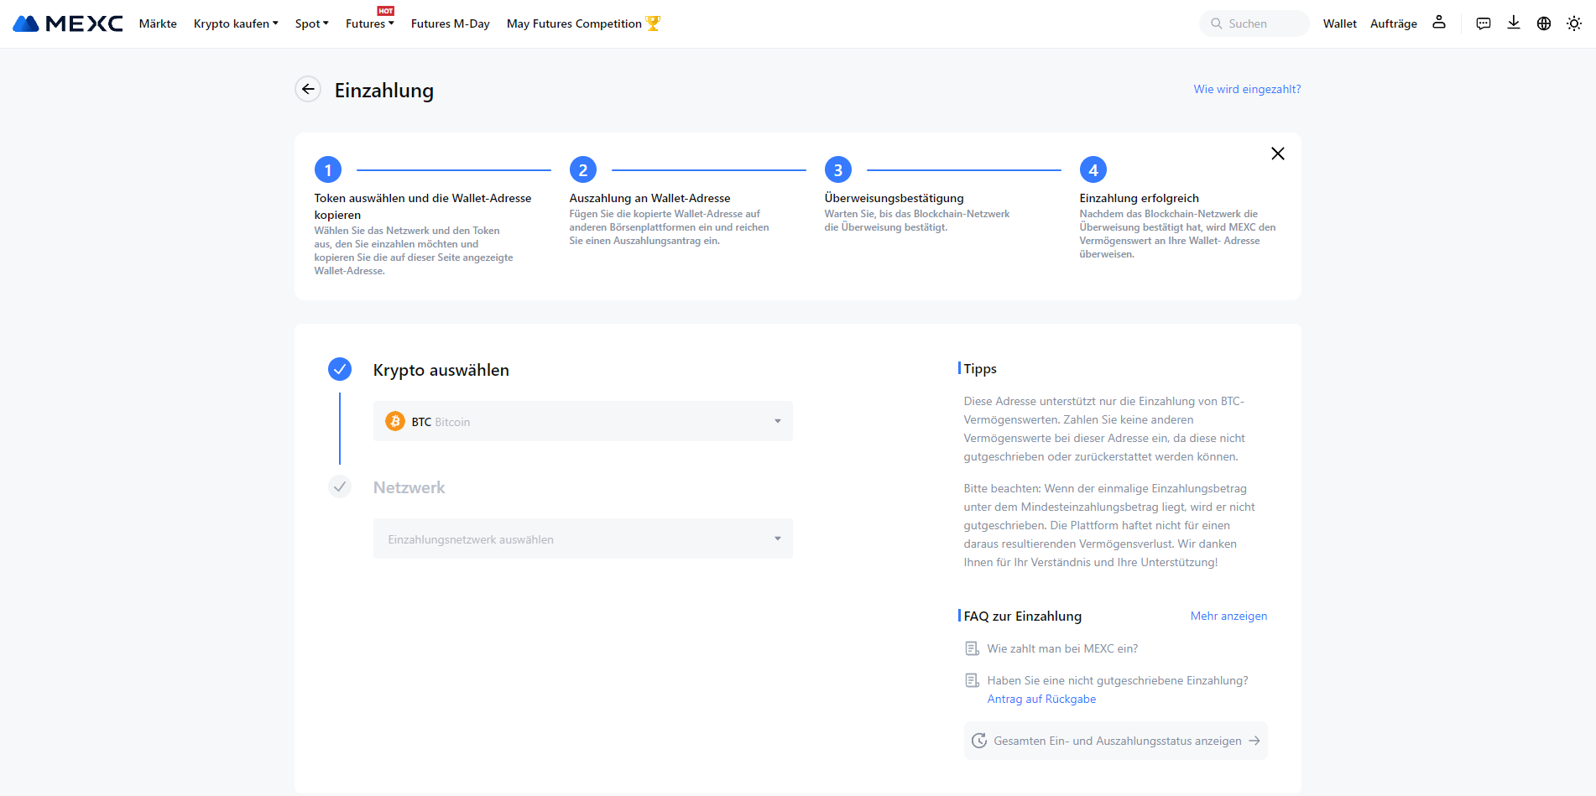1596x796 pixels.
Task: Click 'Einzahlung erfolgreich' step title
Action: 1140,198
